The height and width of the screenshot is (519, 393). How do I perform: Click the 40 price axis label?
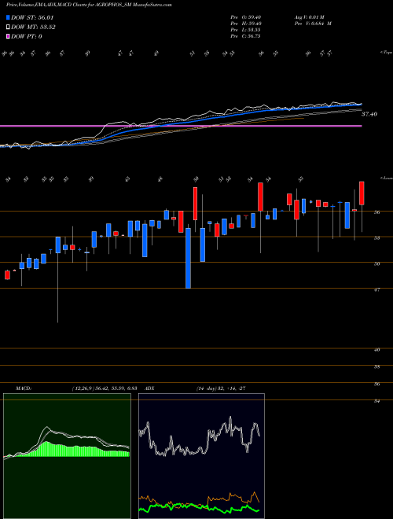pos(376,349)
